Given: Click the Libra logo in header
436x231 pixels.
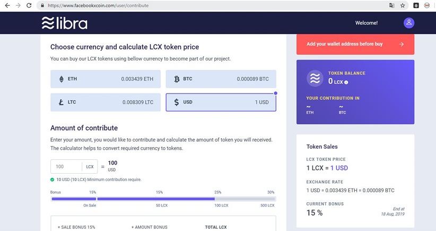Looking at the screenshot, I should click(x=64, y=23).
